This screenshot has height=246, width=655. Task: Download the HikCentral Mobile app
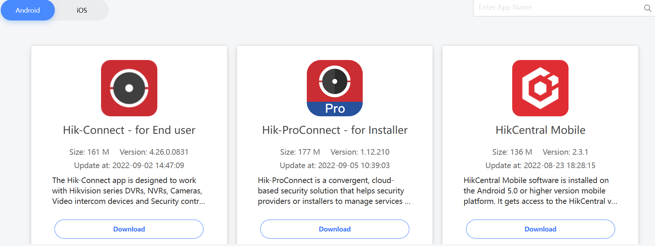(540, 229)
